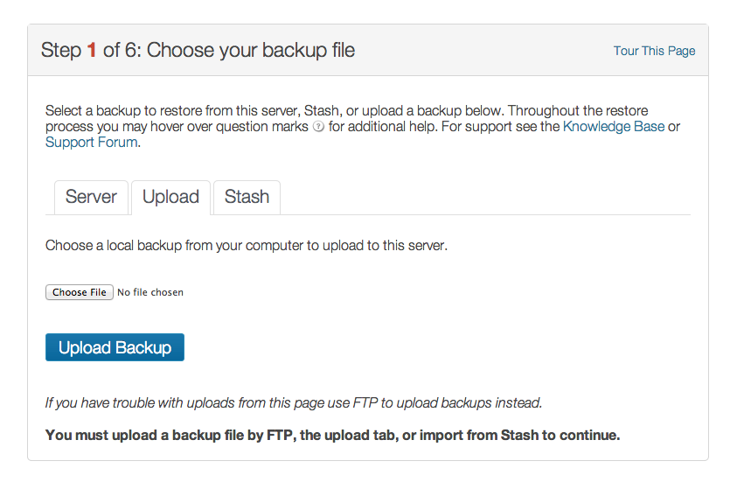Click blank area of gray header bar

click(484, 50)
